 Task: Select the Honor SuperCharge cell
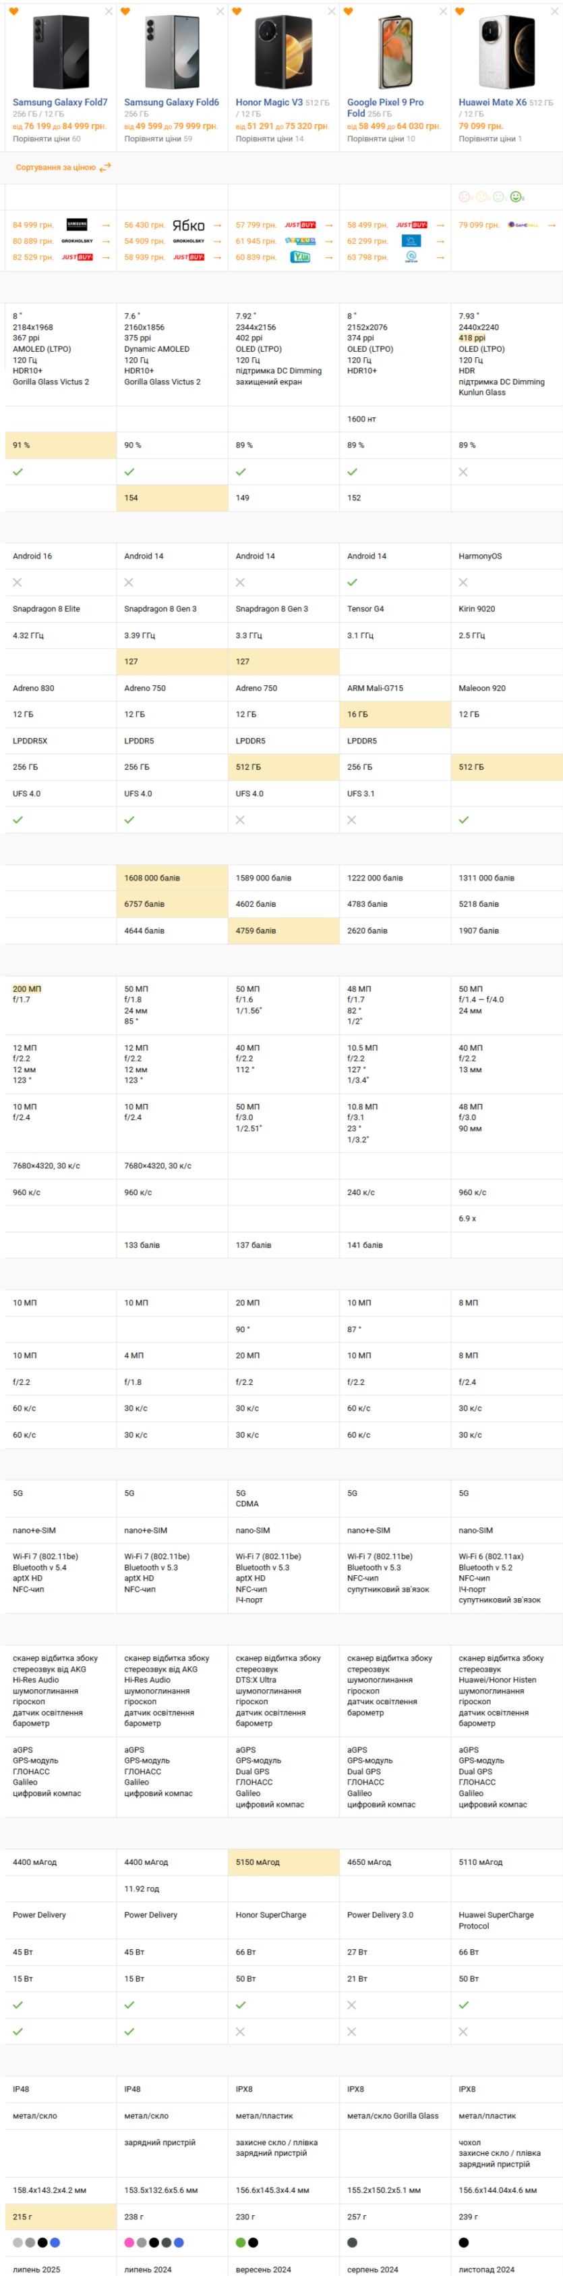click(283, 1920)
